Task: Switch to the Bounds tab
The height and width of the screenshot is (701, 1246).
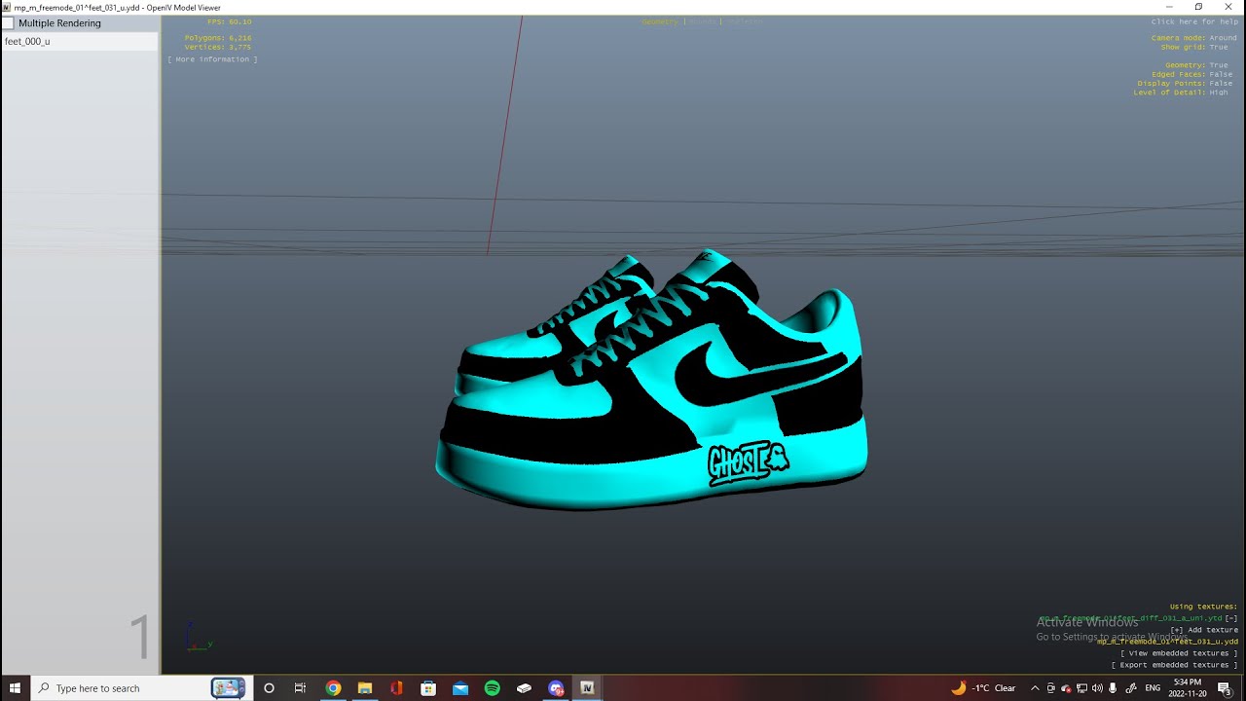Action: pyautogui.click(x=703, y=21)
